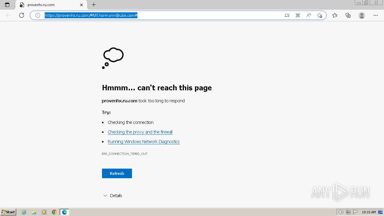This screenshot has height=216, width=384.
Task: Expand the Details section
Action: click(x=112, y=196)
